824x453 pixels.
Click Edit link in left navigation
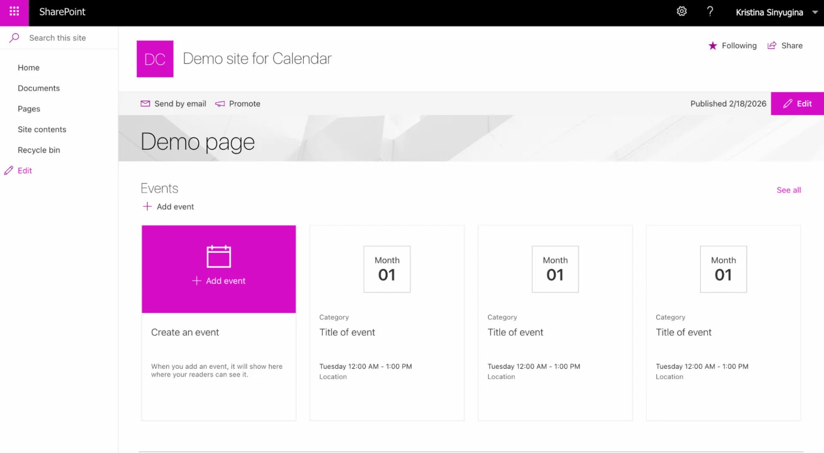[x=24, y=170]
